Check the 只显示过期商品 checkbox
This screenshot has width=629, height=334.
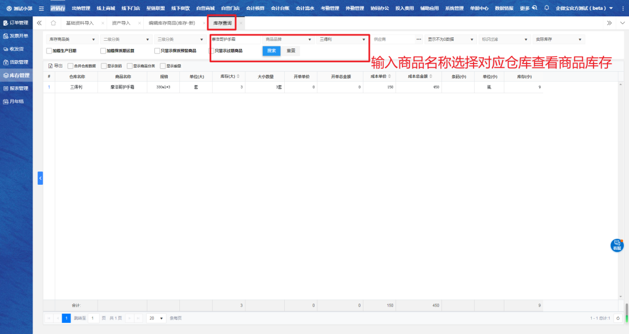click(x=212, y=51)
